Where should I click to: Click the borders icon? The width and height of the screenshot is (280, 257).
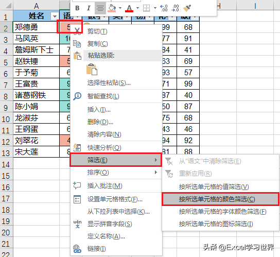pos(146,8)
